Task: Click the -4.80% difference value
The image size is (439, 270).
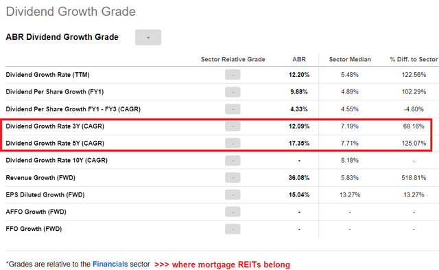Action: click(414, 109)
